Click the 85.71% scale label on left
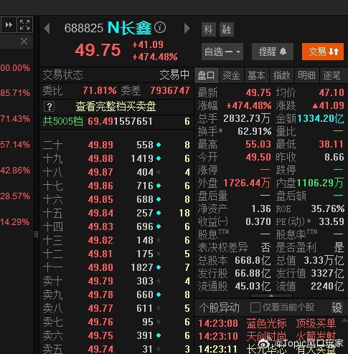The image size is (348, 354). [x=15, y=93]
